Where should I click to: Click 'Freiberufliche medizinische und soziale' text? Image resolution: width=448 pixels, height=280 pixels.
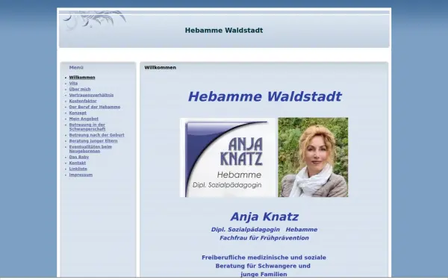tap(264, 258)
